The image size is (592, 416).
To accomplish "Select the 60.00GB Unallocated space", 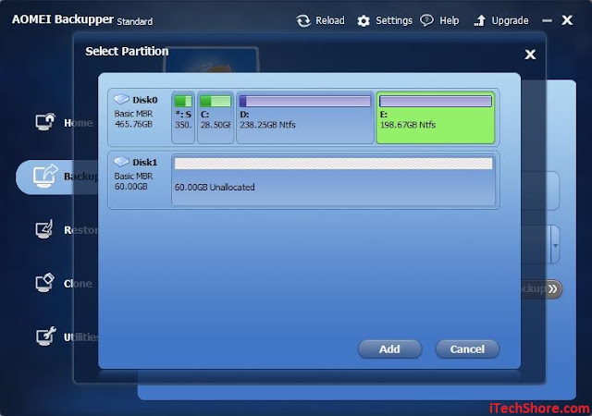I will [333, 180].
